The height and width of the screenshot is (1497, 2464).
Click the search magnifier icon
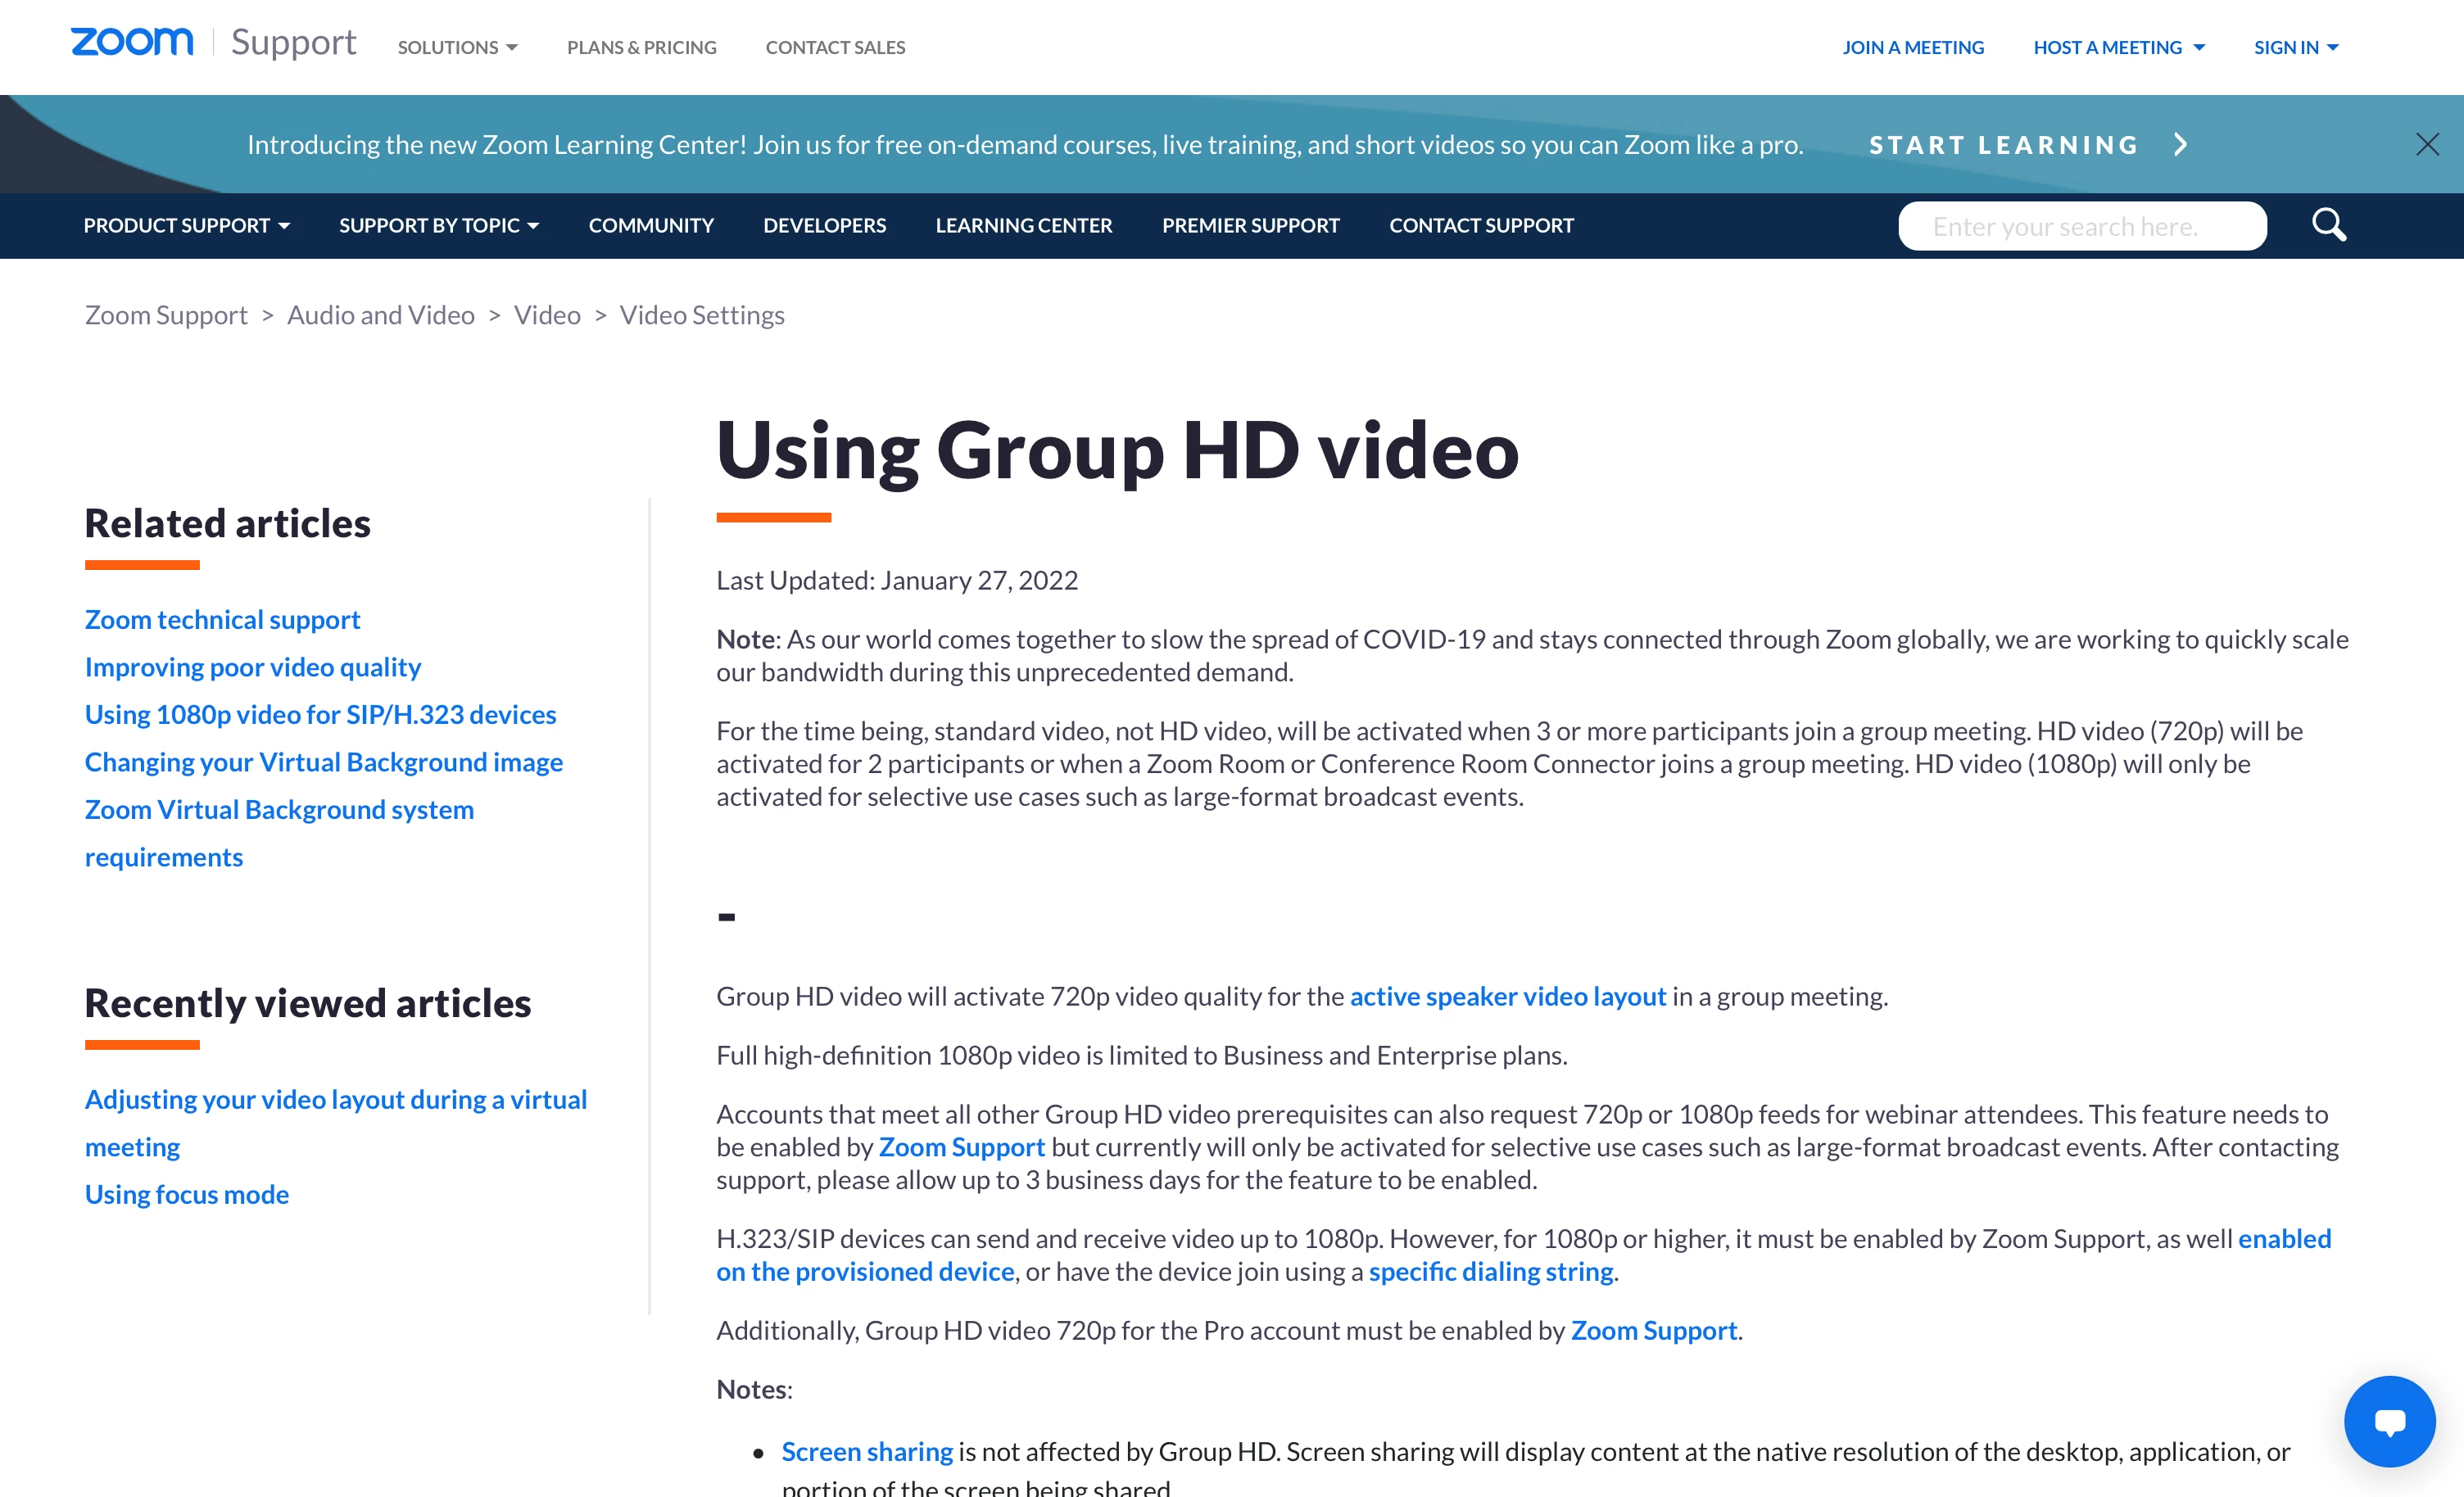pyautogui.click(x=2328, y=225)
